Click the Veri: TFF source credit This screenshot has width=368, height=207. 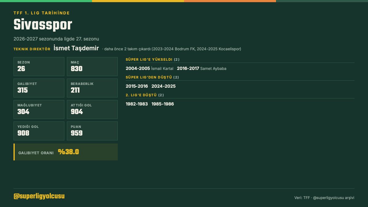click(x=324, y=198)
